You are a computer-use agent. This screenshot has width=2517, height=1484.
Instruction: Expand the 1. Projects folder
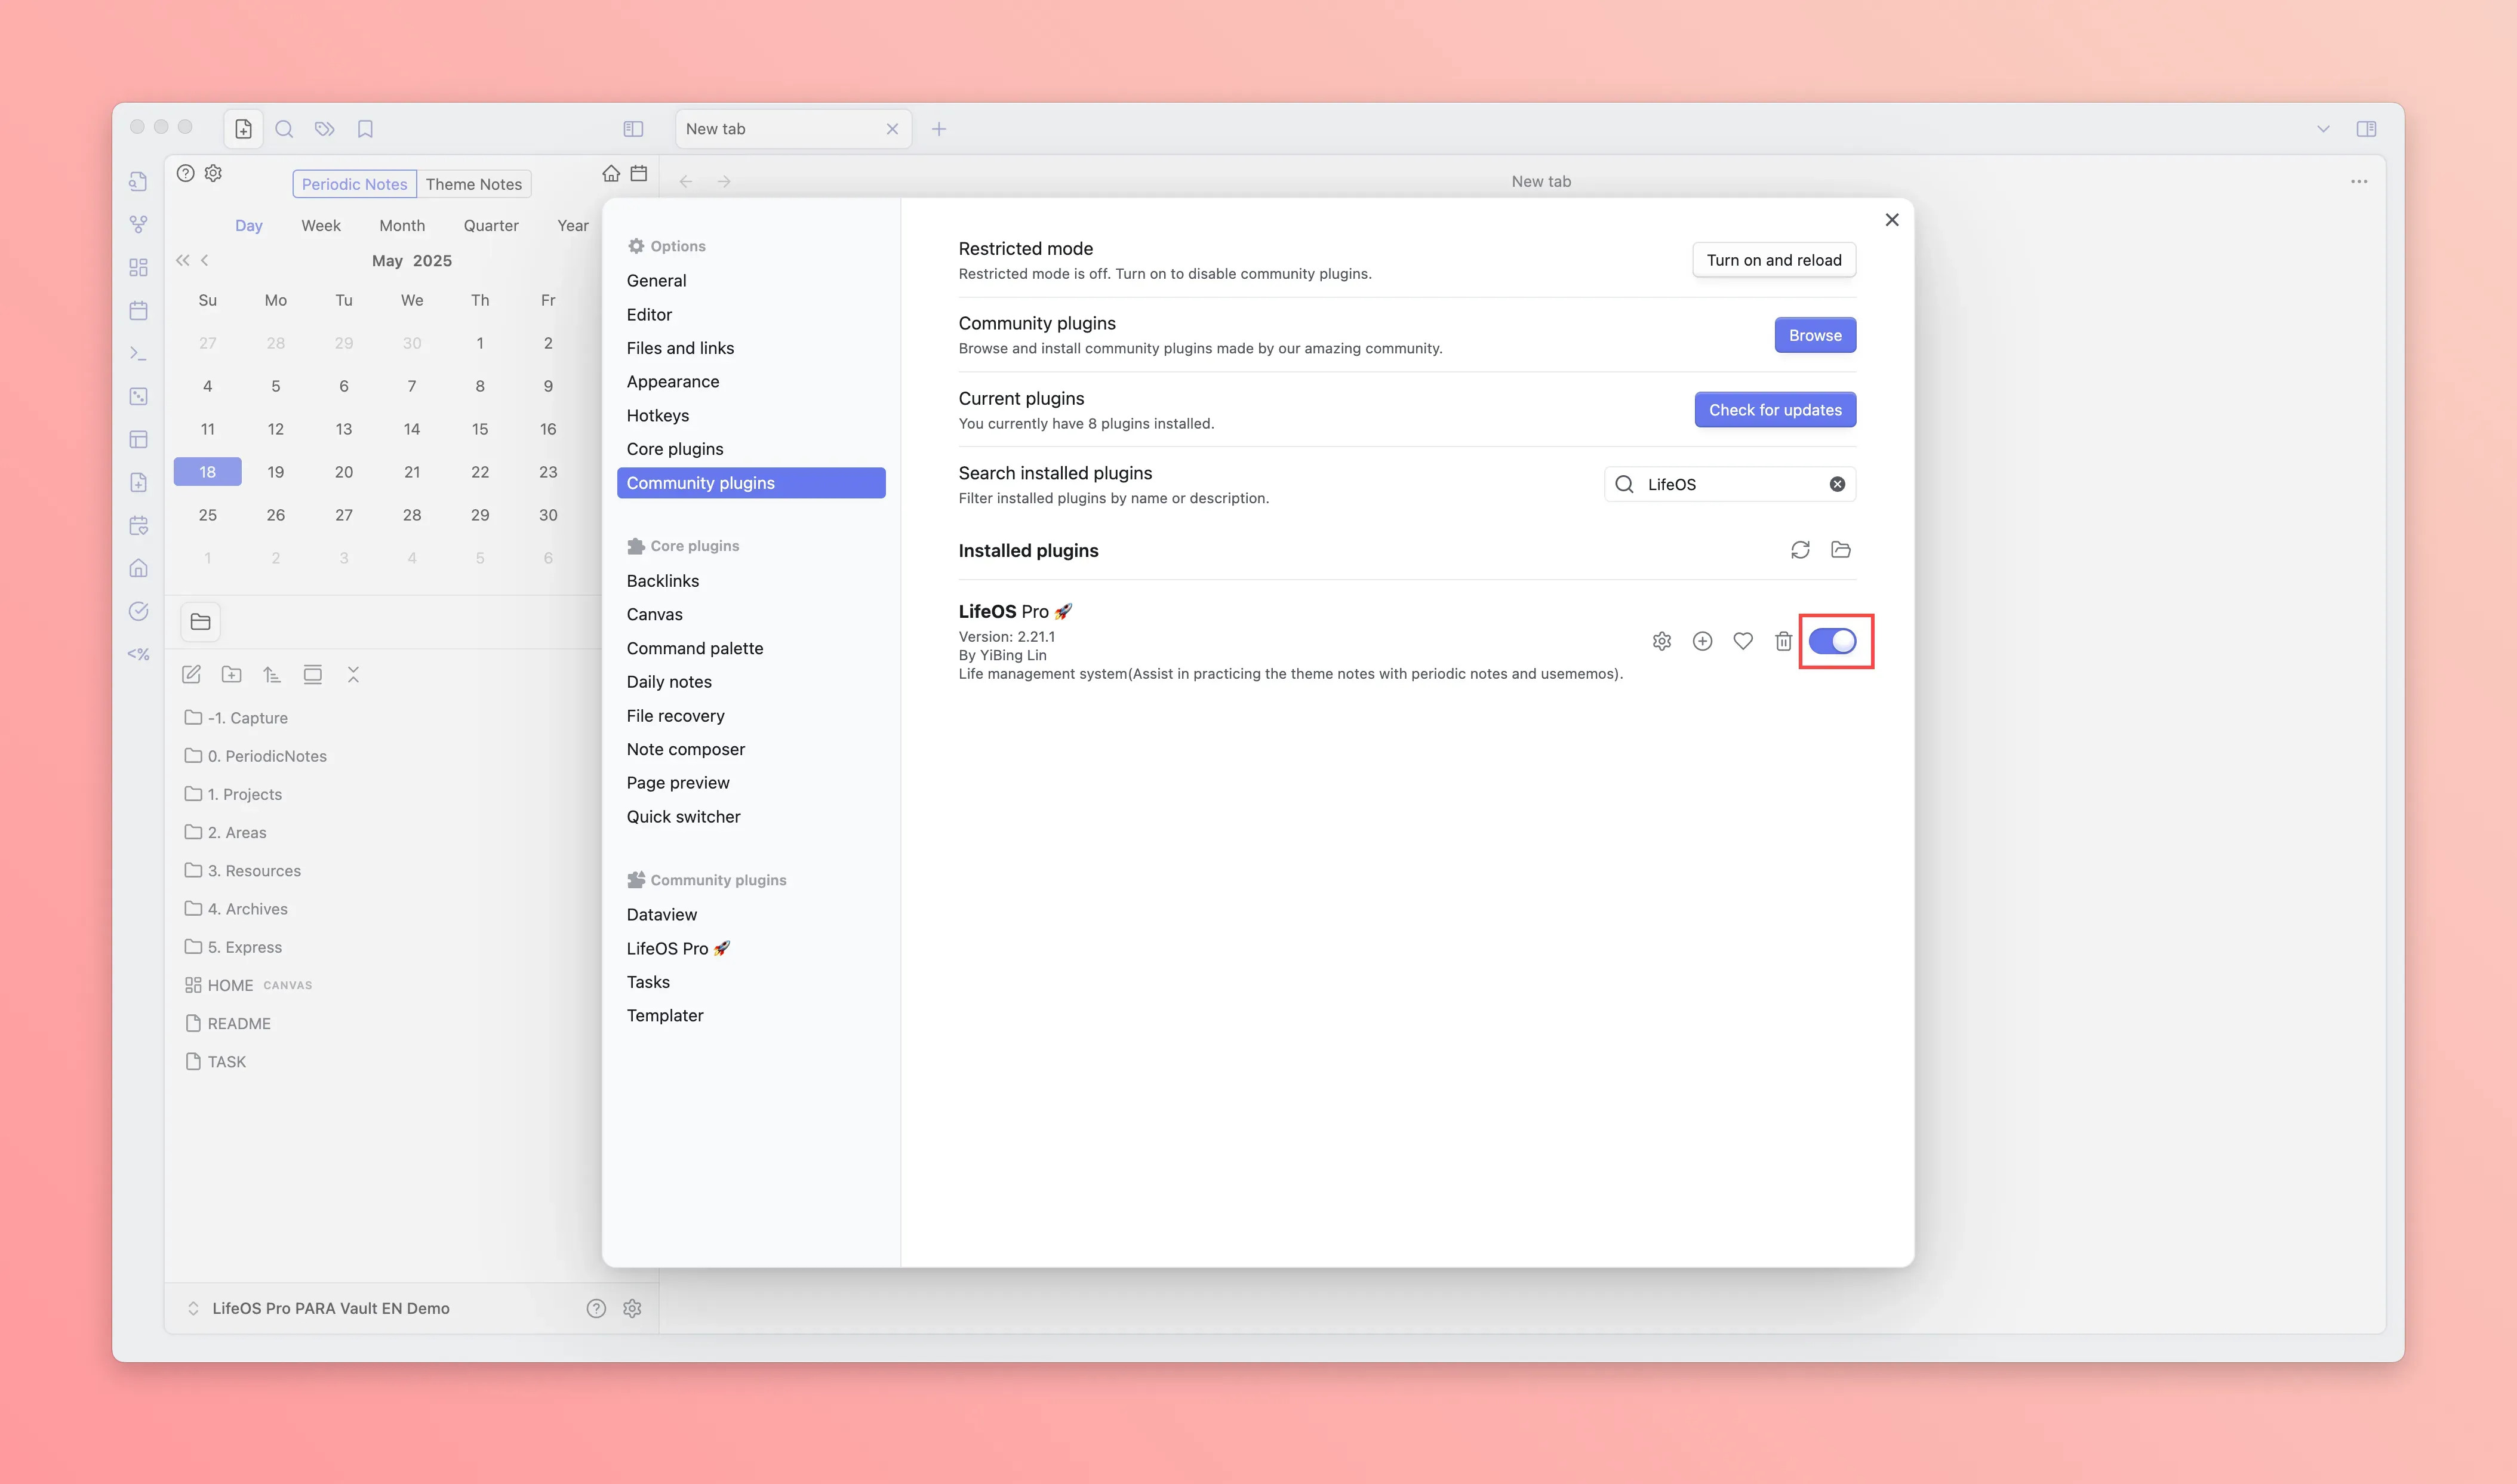tap(244, 794)
